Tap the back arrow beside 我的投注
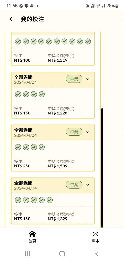Viewport: 124px width, 262px height. coord(13,19)
